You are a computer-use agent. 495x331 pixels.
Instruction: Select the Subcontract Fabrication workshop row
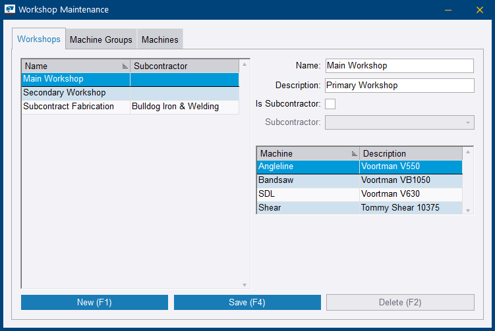(76, 107)
